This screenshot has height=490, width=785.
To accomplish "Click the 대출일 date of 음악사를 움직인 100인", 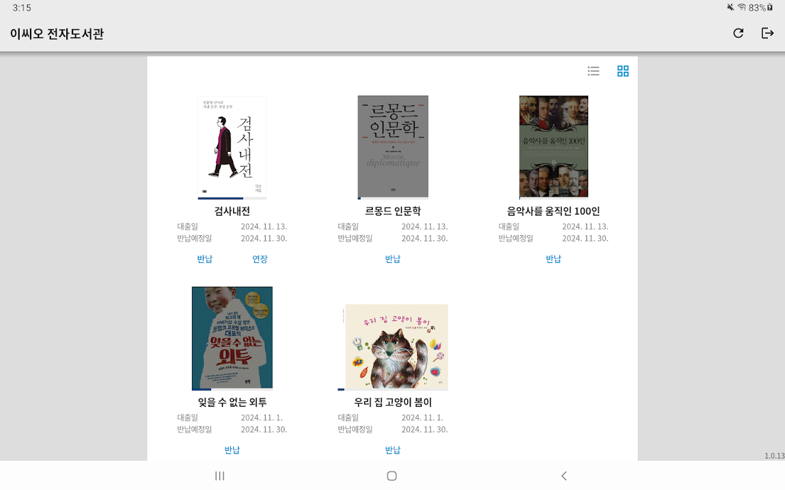I will coord(585,227).
